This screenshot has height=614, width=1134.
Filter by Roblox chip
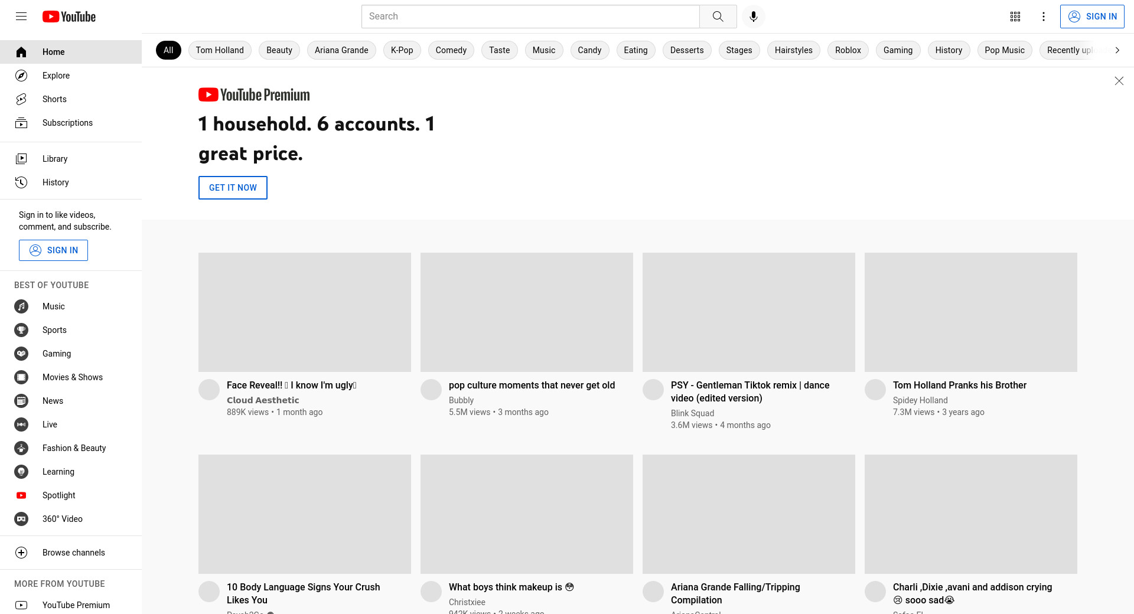pos(848,50)
